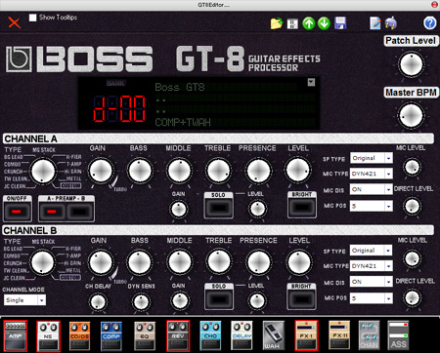Open the CHO chorus pedal
Viewport: 440px width, 353px height.
click(x=210, y=335)
